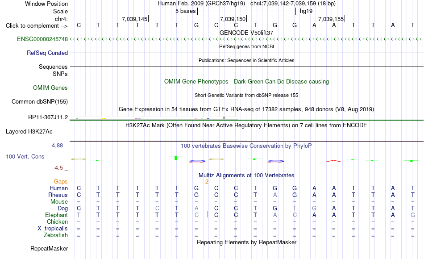This screenshot has width=424, height=259.
Task: Click the SNPs track label
Action: coord(60,74)
